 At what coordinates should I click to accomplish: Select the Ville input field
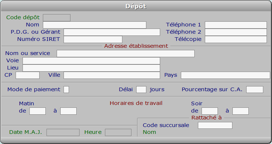[112, 75]
